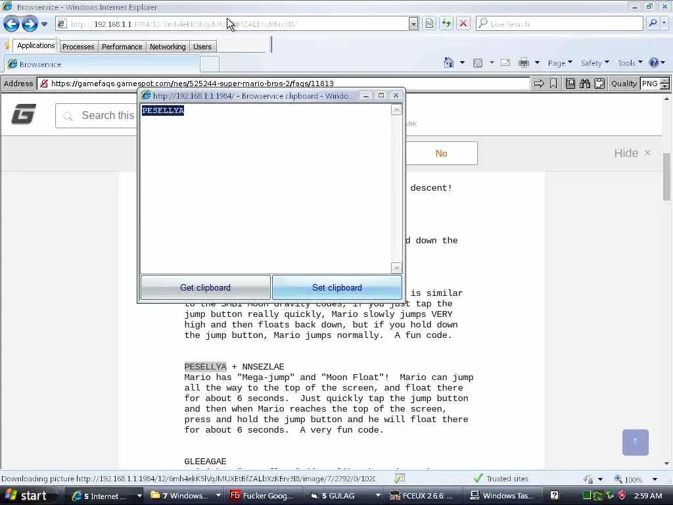Image resolution: width=673 pixels, height=505 pixels.
Task: Click the Browservice clipboard icon
Action: coord(599,84)
